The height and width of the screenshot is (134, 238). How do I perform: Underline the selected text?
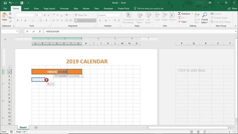(25, 20)
